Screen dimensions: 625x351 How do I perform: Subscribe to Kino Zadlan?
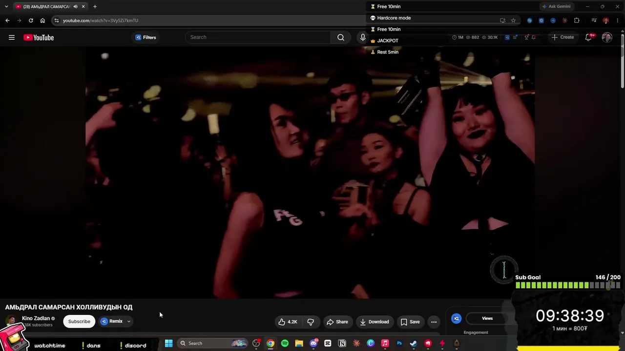[x=79, y=321]
